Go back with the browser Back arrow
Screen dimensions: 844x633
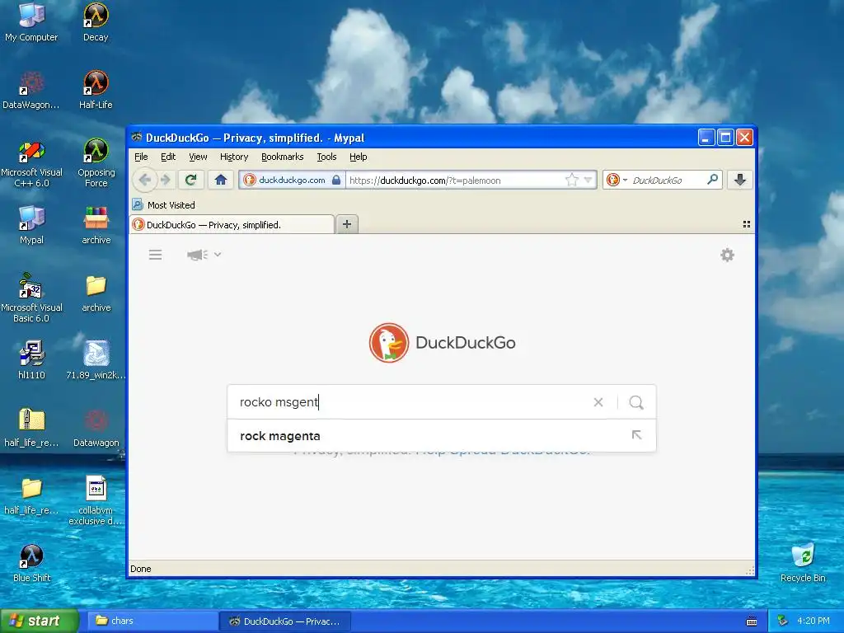(144, 180)
